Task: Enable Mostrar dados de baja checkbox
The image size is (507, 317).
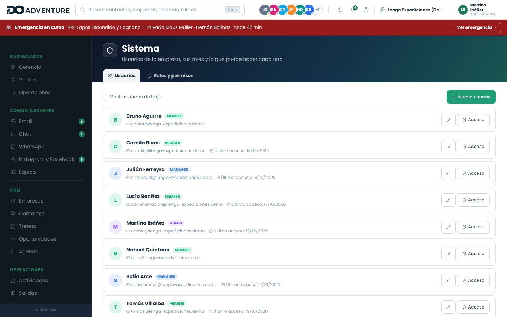Action: [105, 97]
